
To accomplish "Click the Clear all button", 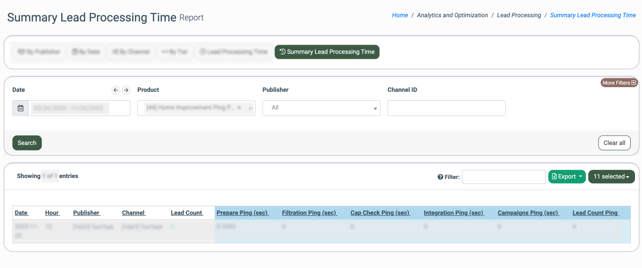I will [x=614, y=143].
